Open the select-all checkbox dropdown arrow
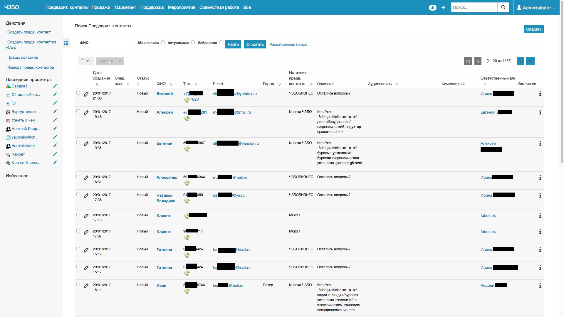The height and width of the screenshot is (317, 564). pyautogui.click(x=88, y=61)
